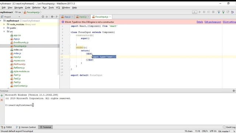Select RefDemo.js in the project tree

19,68
